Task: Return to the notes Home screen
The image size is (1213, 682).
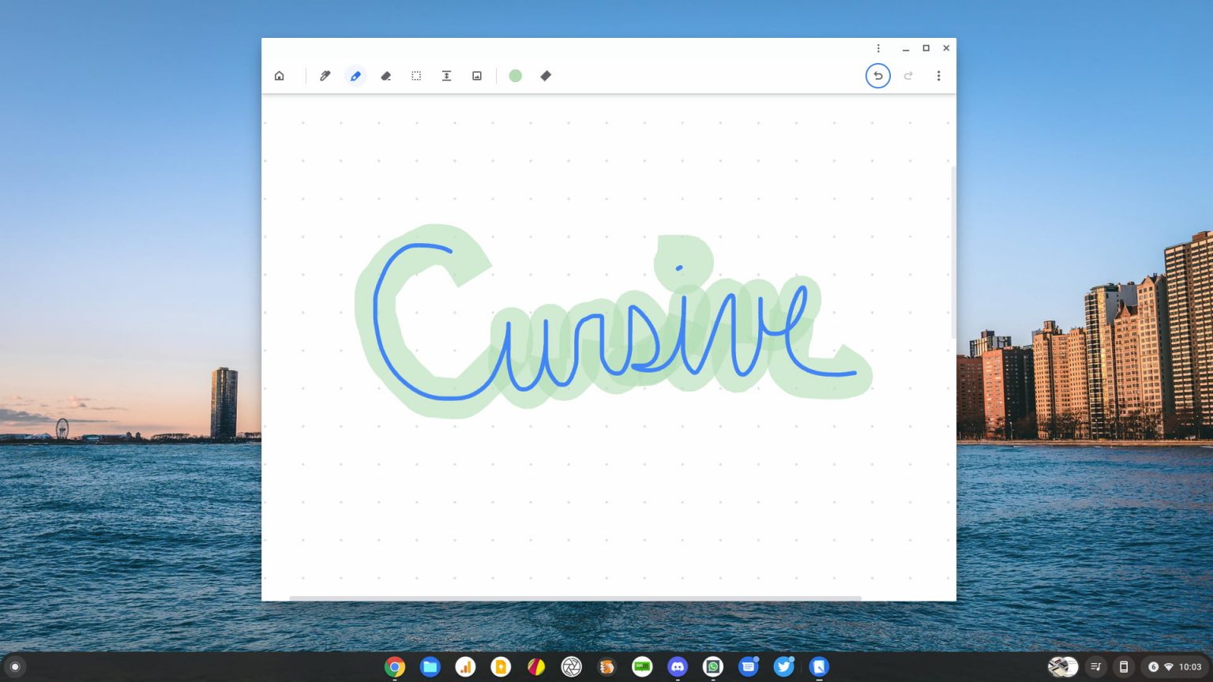Action: (x=280, y=75)
